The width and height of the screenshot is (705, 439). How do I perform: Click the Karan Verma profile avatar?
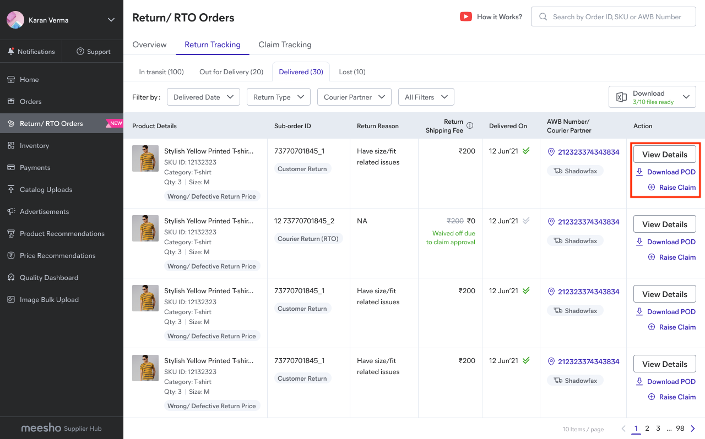(15, 20)
